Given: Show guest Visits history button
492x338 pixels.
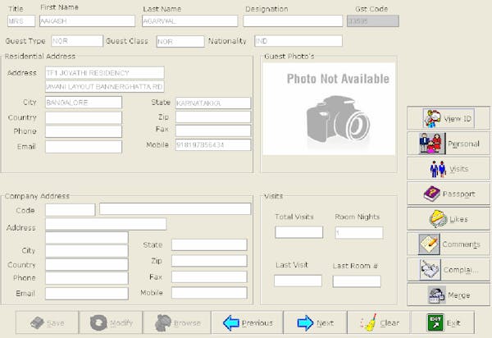Looking at the screenshot, I should tap(449, 168).
